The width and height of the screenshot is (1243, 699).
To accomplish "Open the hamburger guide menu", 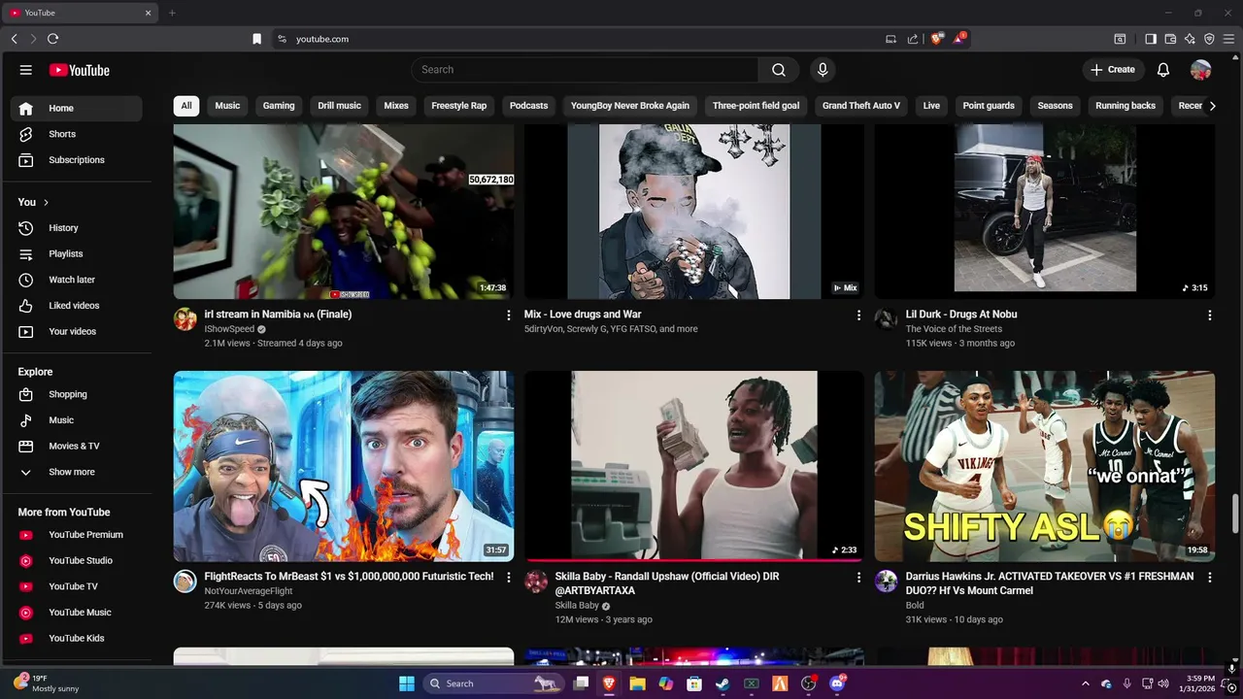I will pos(26,70).
